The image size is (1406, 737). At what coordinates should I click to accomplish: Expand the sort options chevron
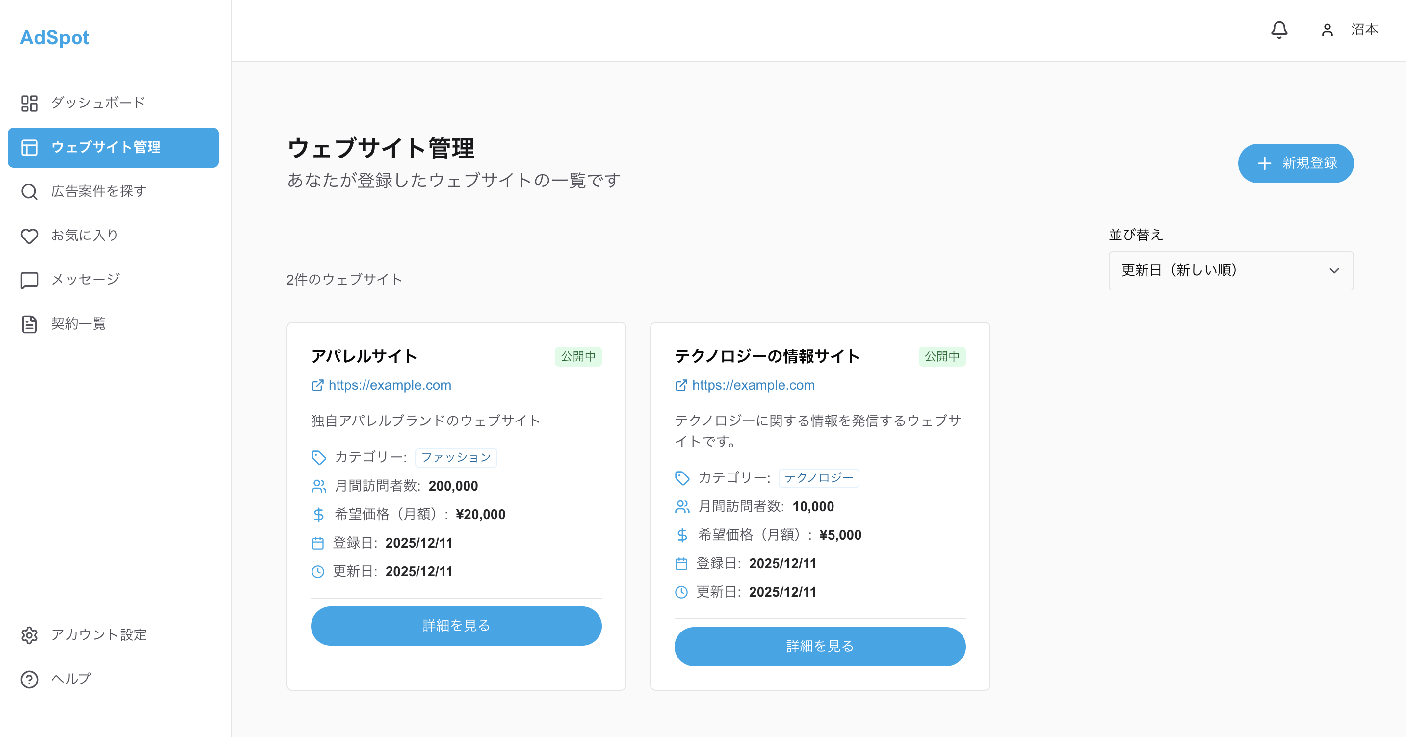click(1335, 270)
